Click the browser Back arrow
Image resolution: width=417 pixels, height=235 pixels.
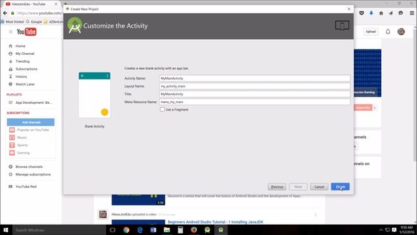tap(5, 13)
